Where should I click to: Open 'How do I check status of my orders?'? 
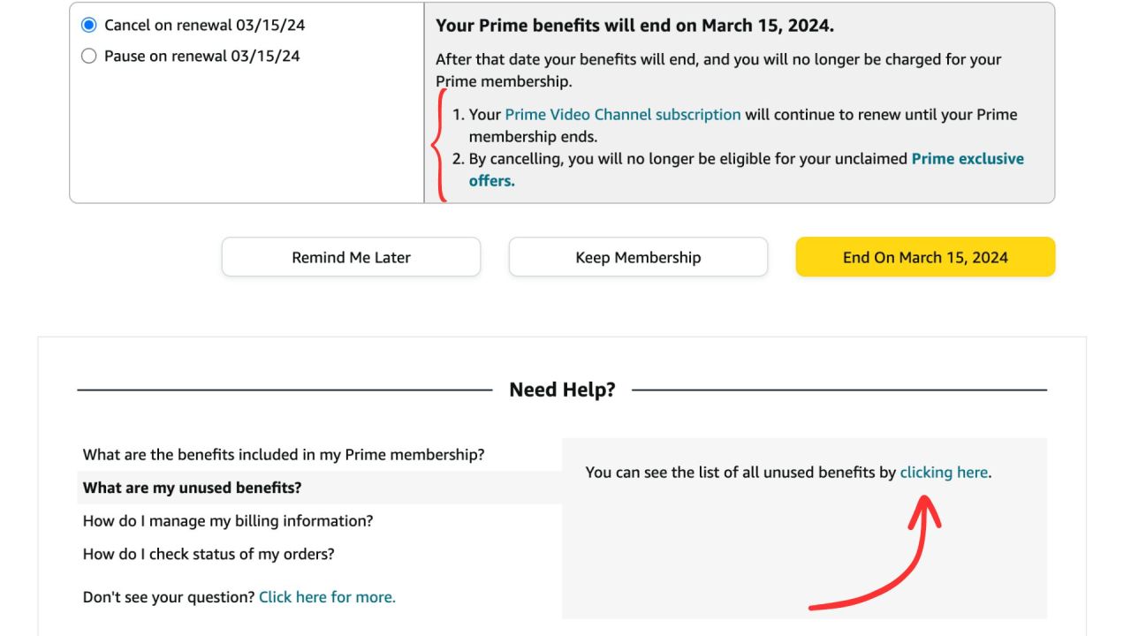[209, 554]
